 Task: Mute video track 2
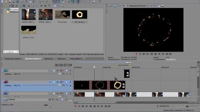(67, 82)
